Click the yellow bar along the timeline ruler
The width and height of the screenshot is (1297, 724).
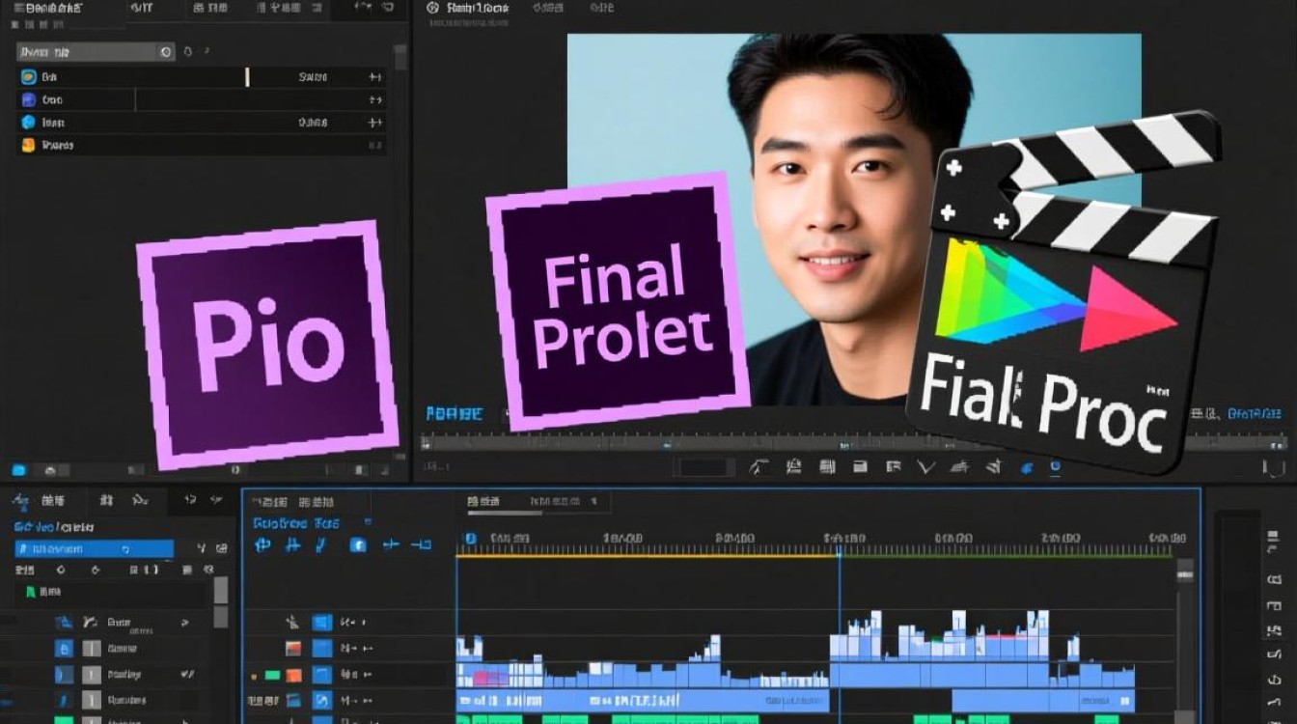(x=647, y=555)
